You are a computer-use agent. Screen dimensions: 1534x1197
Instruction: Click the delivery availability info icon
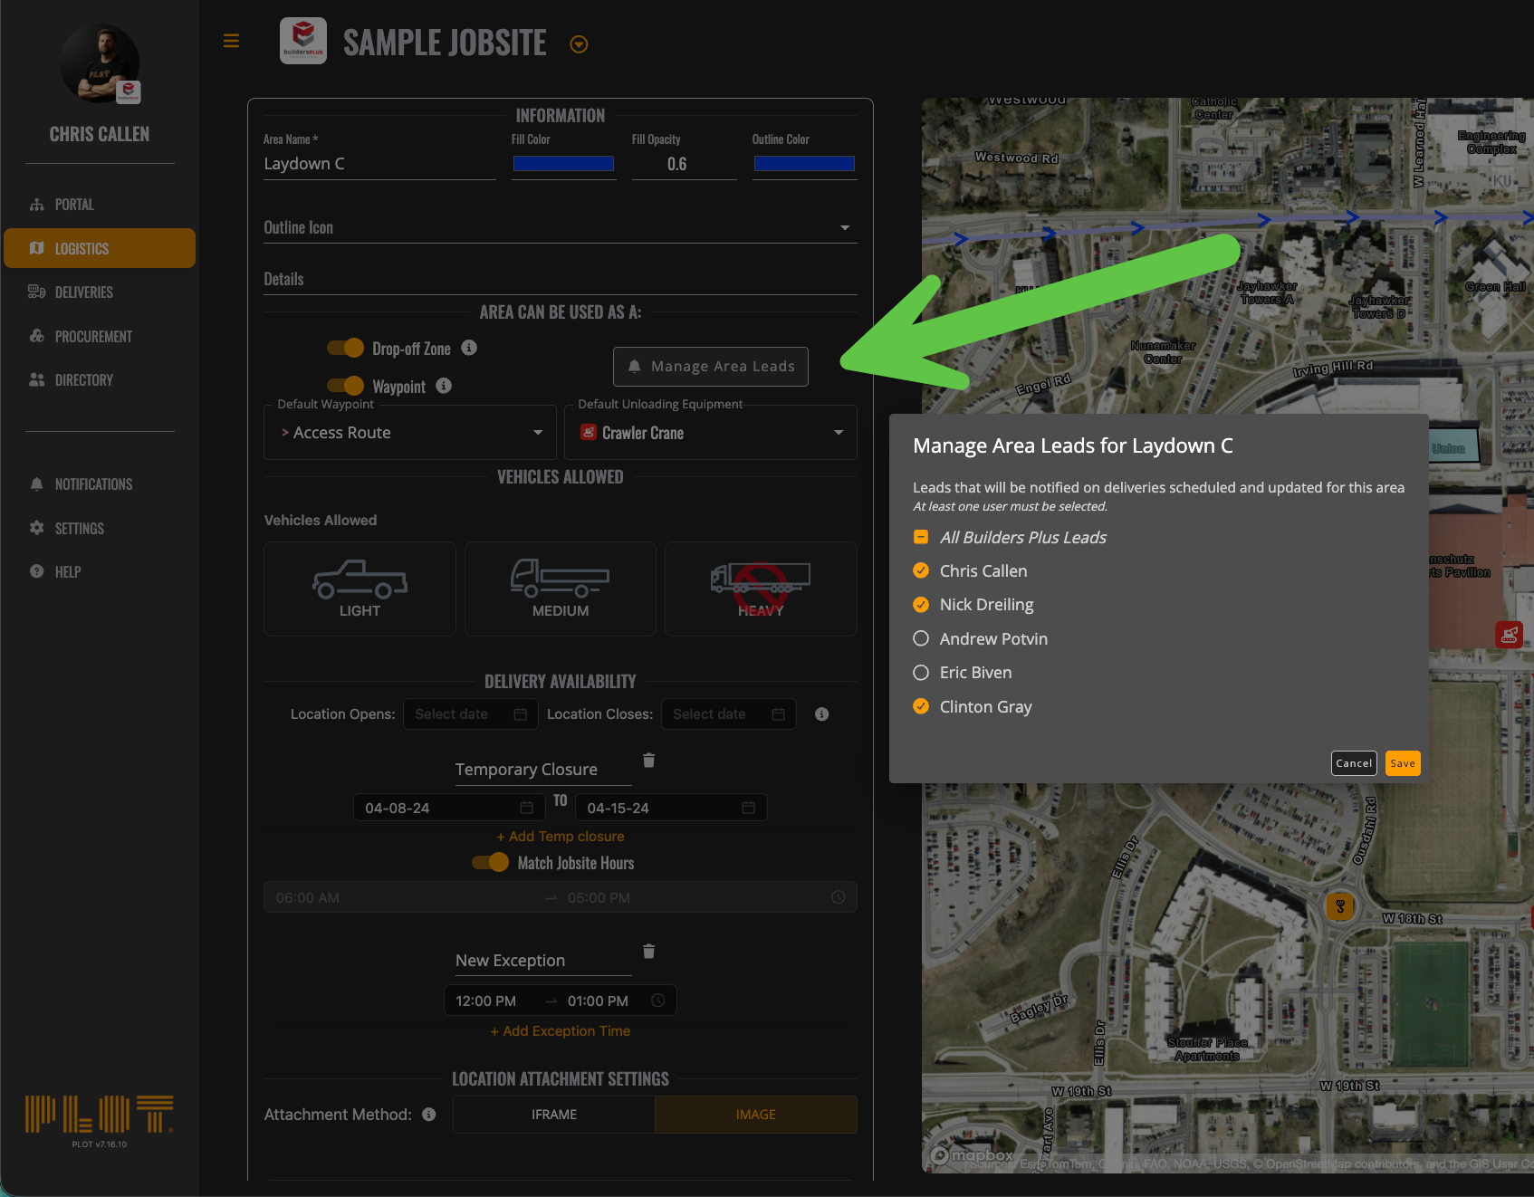point(821,714)
